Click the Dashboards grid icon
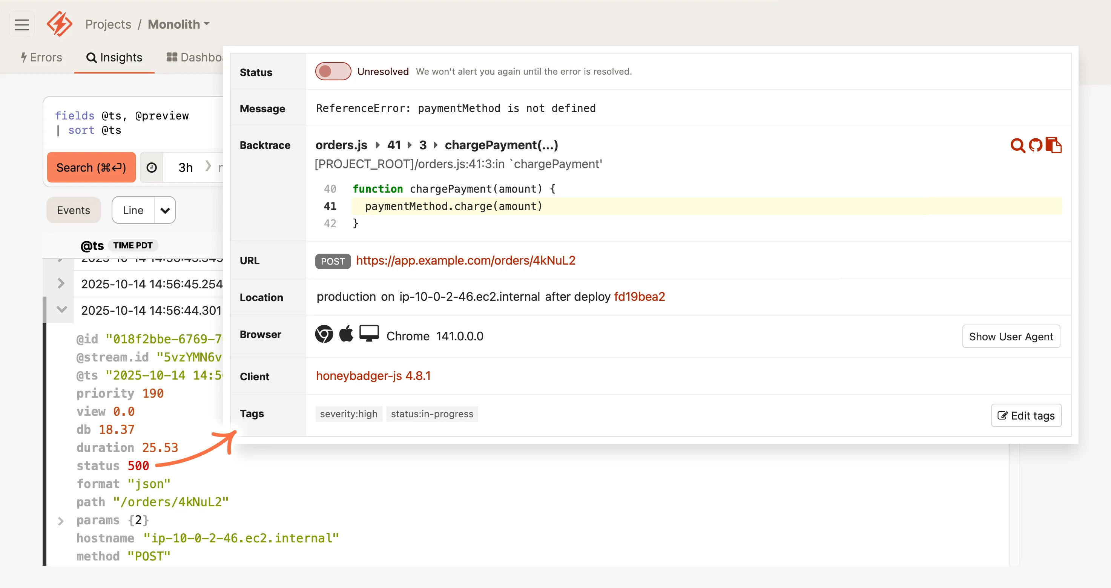 (171, 57)
